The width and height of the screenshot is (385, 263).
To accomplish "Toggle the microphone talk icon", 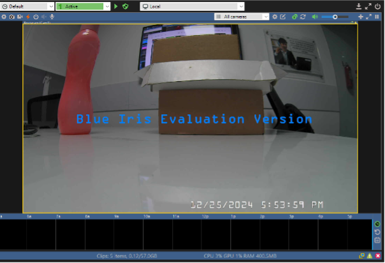I will [x=52, y=17].
